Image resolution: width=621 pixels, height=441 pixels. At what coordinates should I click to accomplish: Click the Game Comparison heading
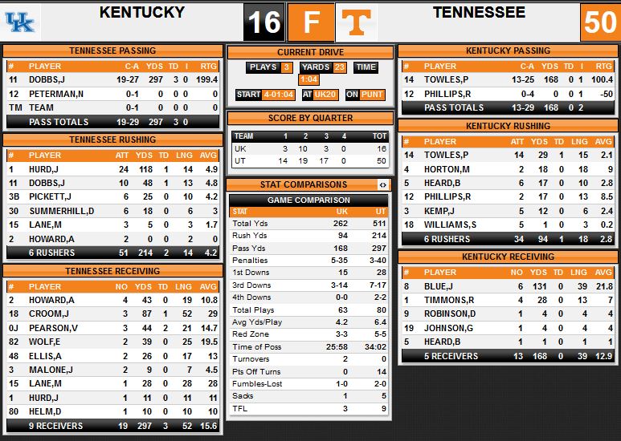308,200
